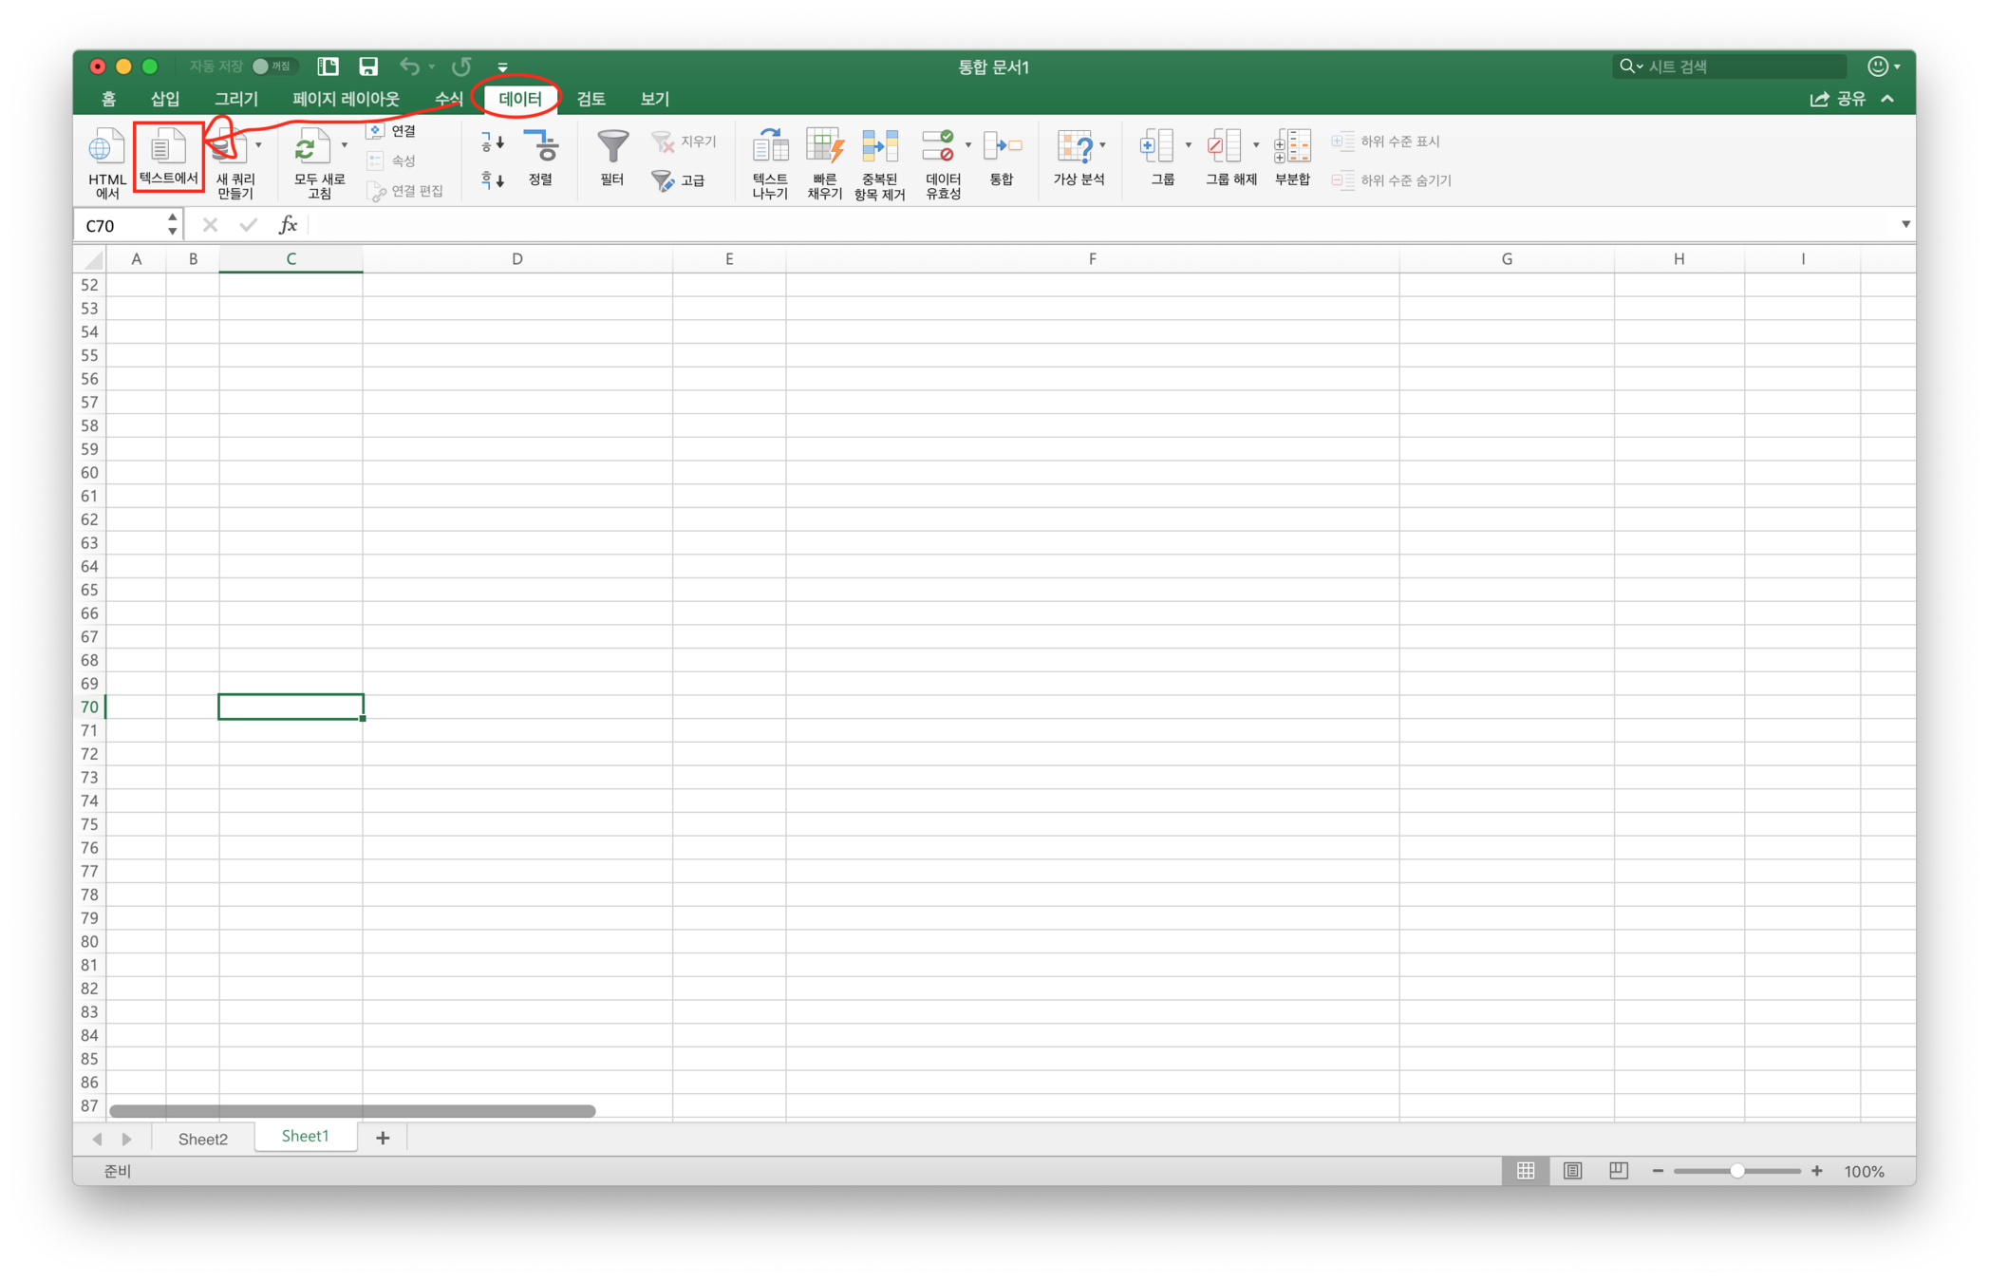Screen dimensions: 1989x1282
Task: Open the 삽입 ribbon tab
Action: (165, 99)
